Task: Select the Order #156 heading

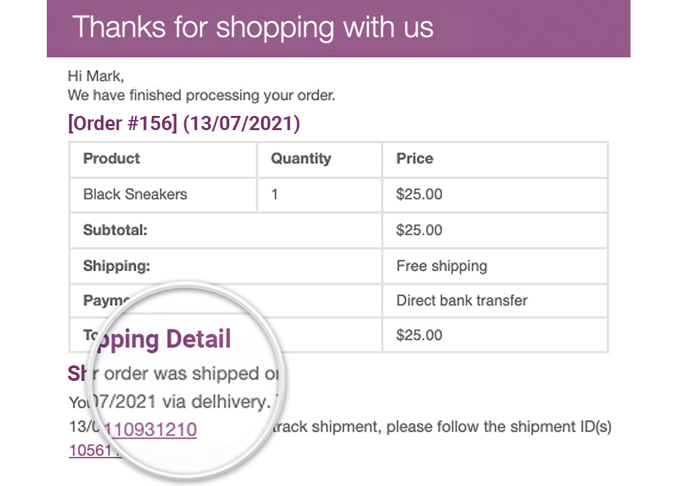Action: click(184, 123)
